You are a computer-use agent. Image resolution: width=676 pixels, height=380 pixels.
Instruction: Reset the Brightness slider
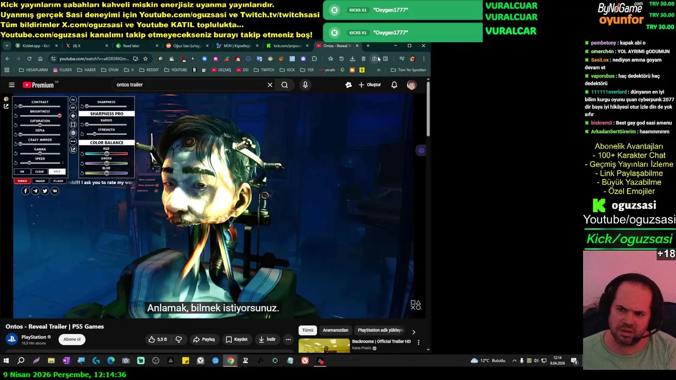(x=16, y=116)
